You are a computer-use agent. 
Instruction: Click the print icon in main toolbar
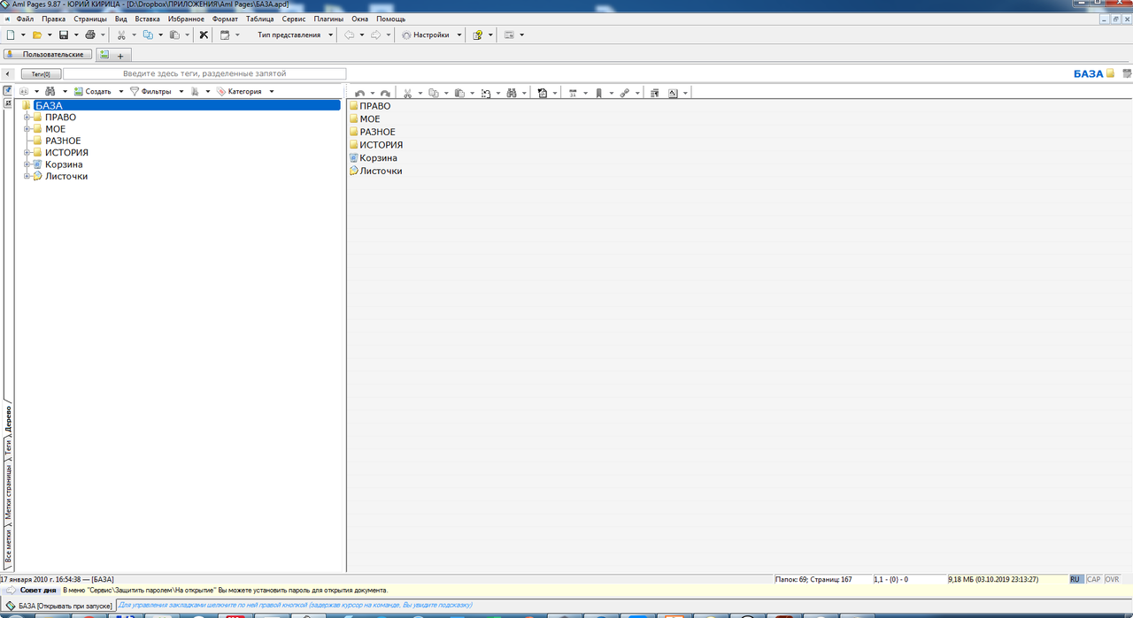[90, 35]
